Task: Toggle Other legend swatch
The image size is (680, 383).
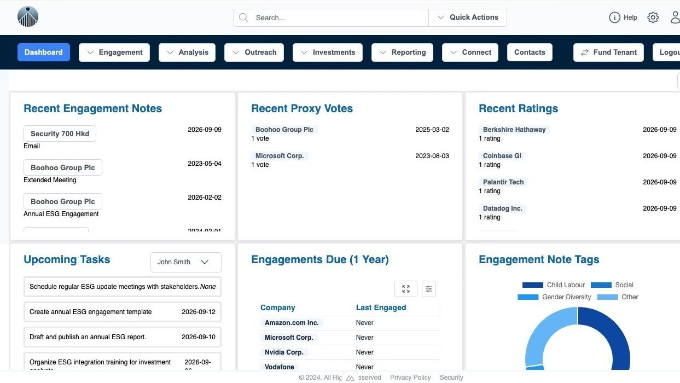Action: pos(607,297)
